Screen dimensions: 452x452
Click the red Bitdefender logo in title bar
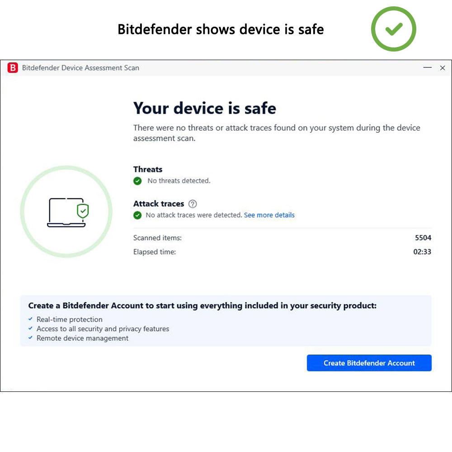[13, 68]
